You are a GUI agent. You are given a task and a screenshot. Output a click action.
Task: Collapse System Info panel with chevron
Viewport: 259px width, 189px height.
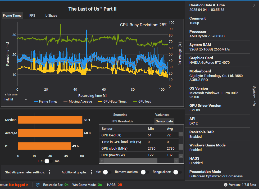(254, 5)
